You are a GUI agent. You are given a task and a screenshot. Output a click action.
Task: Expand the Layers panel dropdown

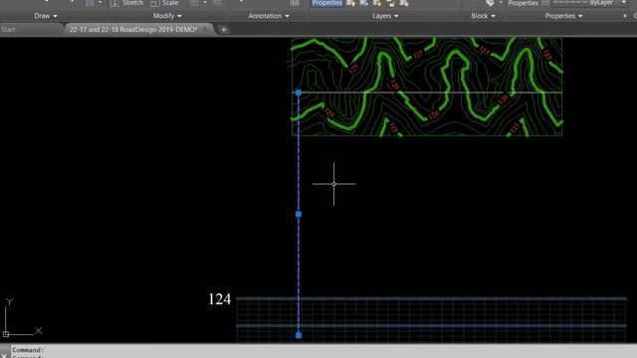pyautogui.click(x=385, y=16)
